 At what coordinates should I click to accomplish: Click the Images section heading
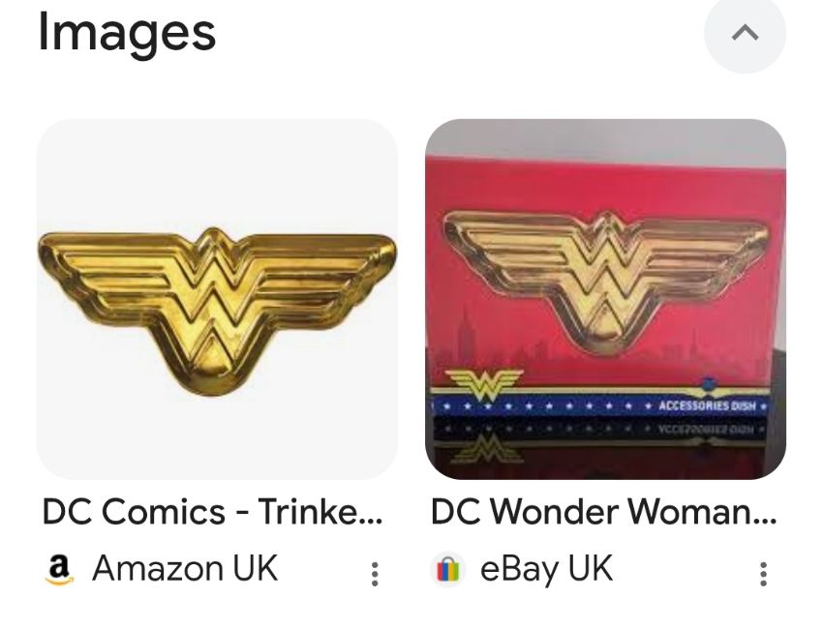(x=126, y=33)
